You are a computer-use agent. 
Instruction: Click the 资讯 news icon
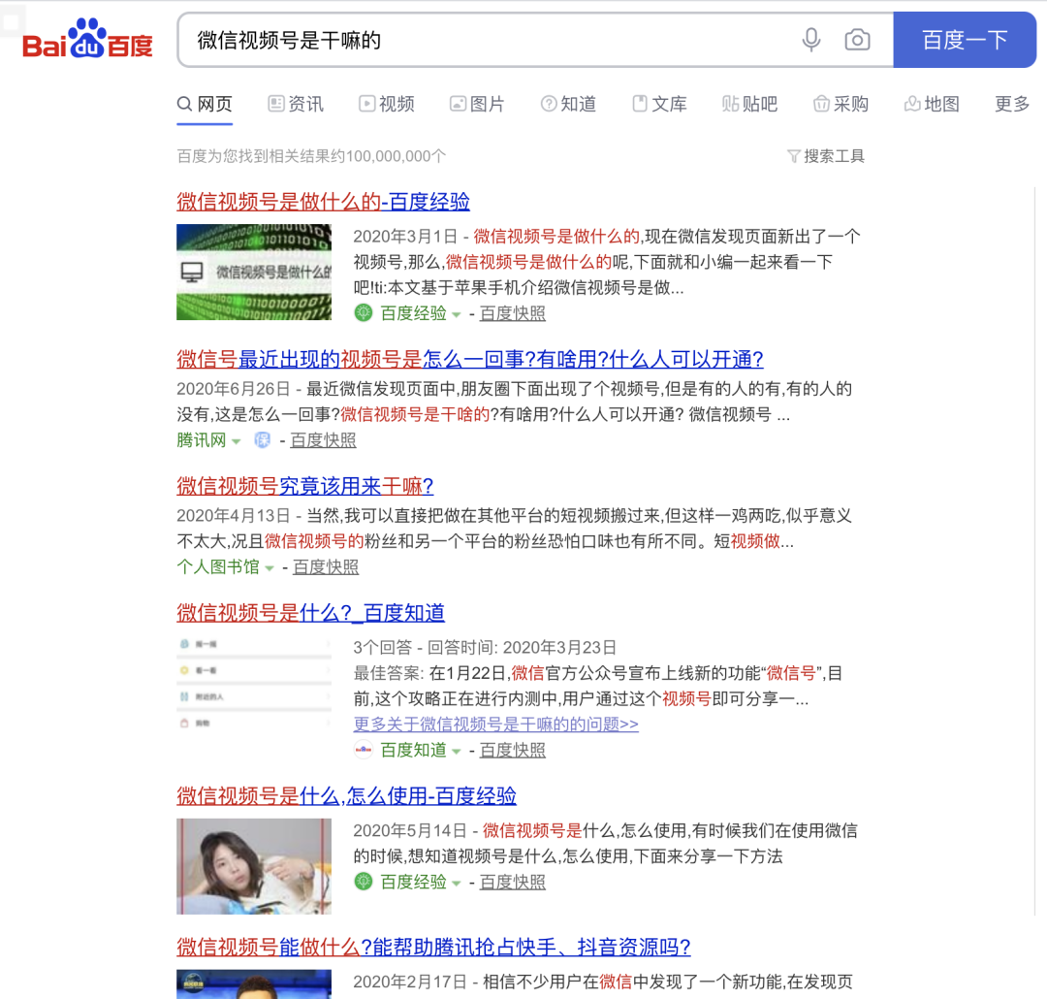tap(275, 104)
